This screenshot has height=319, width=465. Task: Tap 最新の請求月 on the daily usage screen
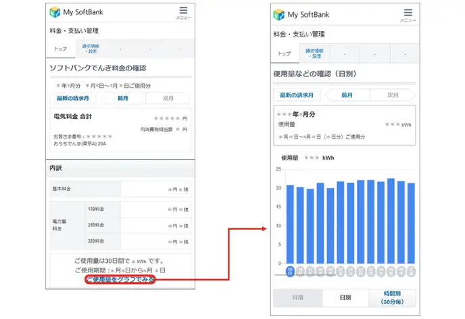click(x=297, y=95)
